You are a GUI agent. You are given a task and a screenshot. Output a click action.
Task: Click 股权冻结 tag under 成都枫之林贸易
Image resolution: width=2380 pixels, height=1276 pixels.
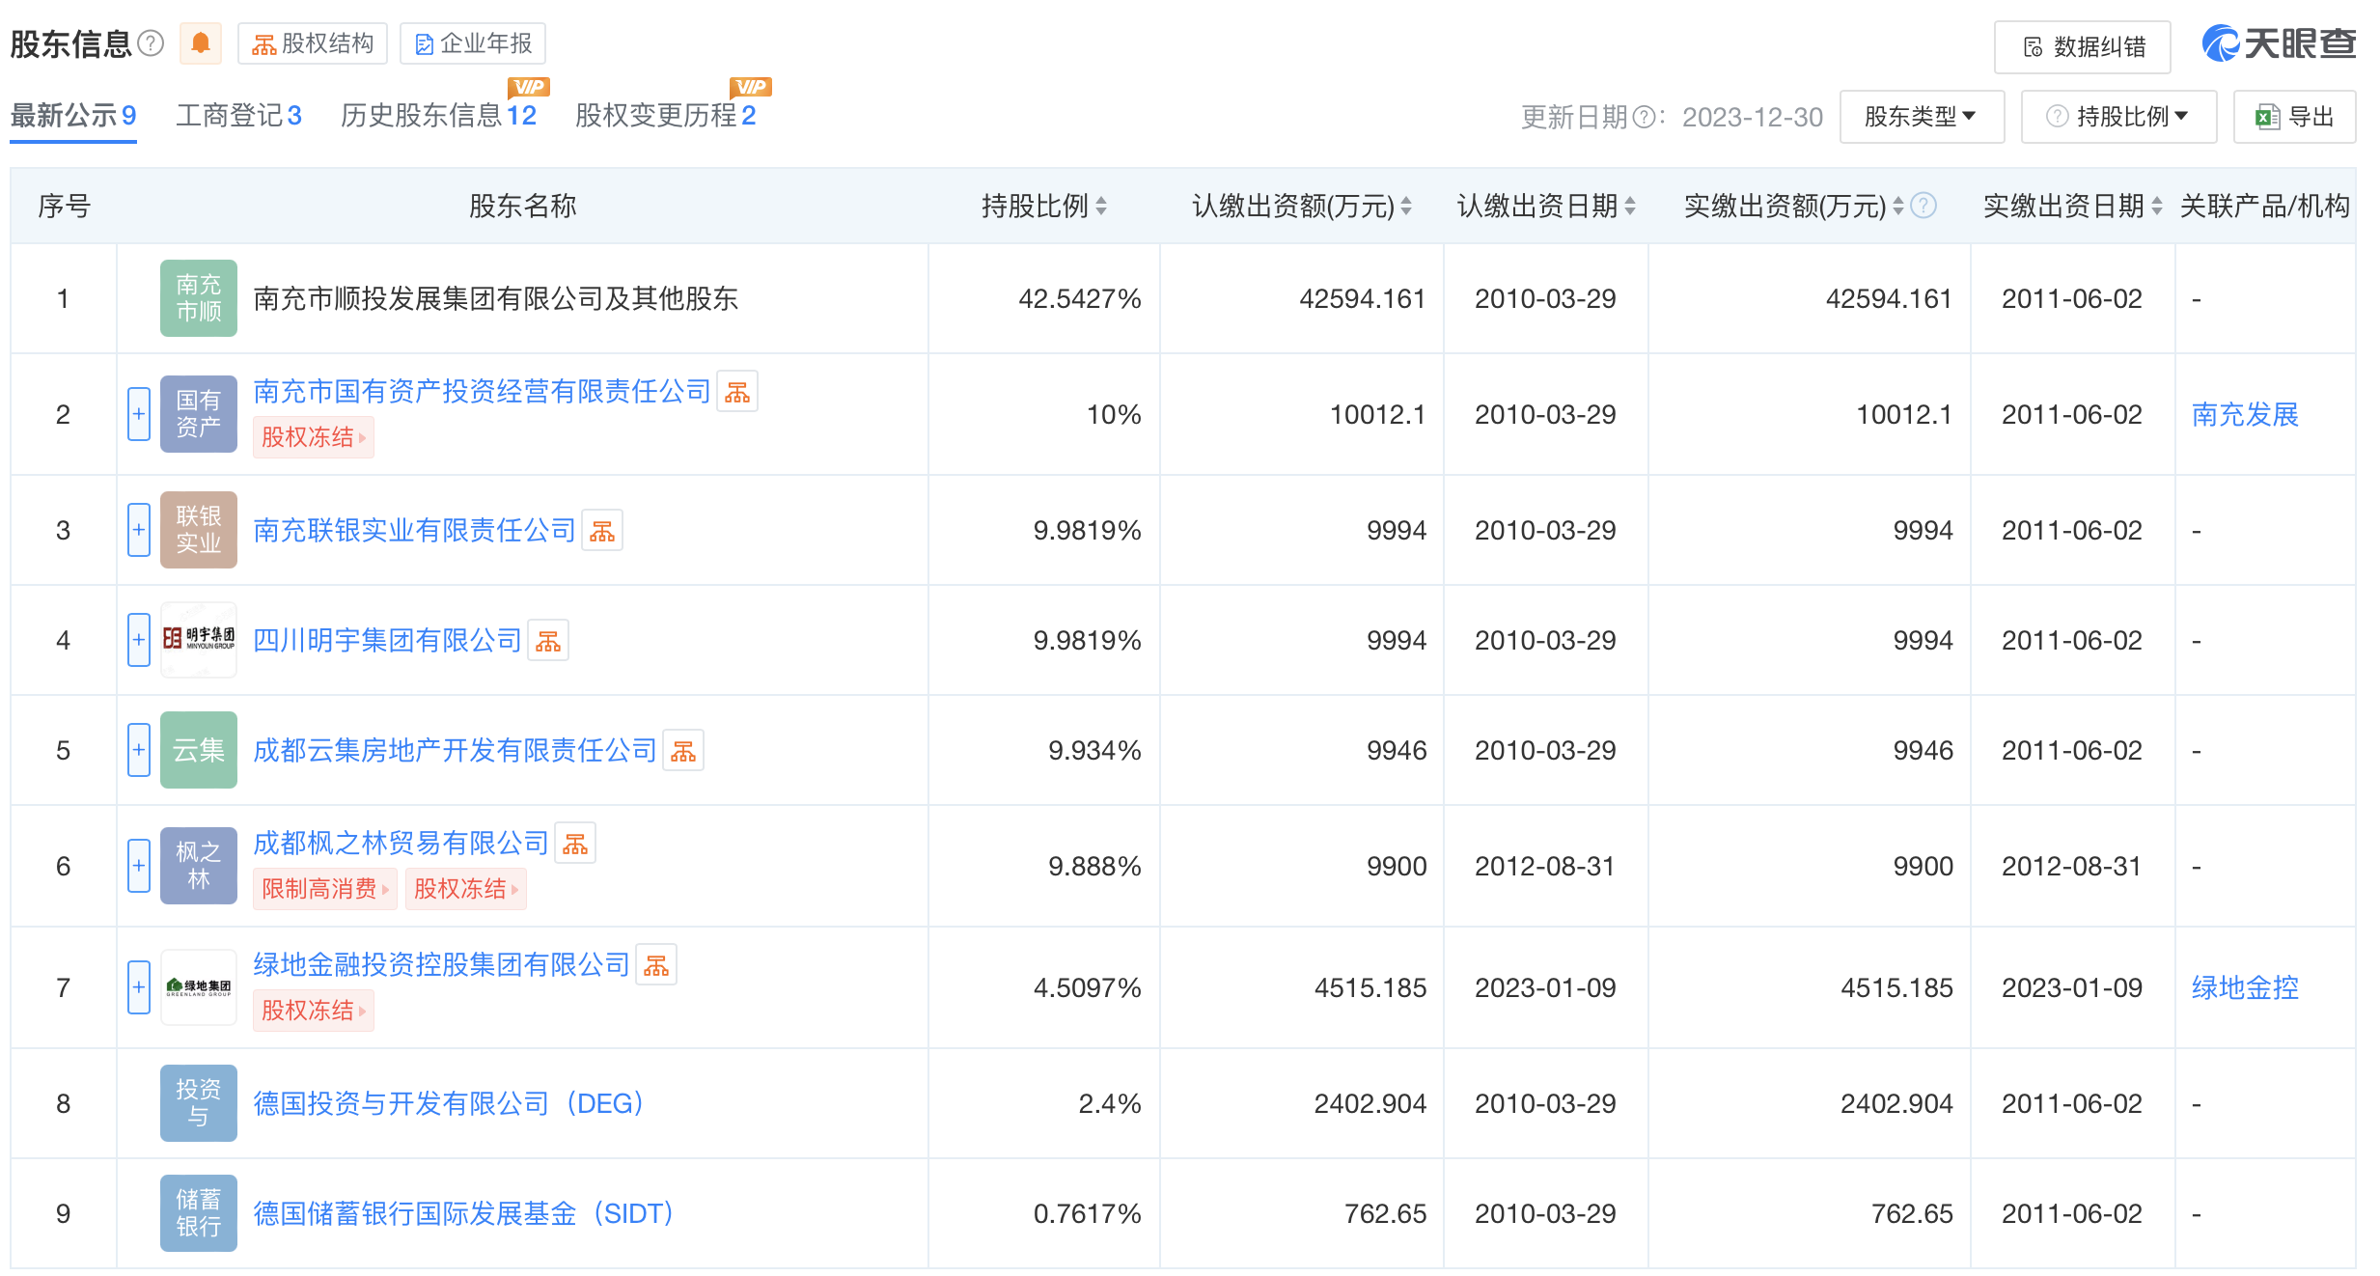466,889
